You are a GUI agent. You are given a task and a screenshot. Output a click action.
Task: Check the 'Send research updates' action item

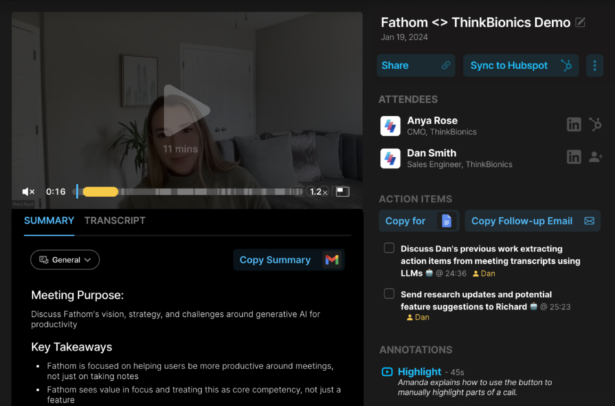389,294
